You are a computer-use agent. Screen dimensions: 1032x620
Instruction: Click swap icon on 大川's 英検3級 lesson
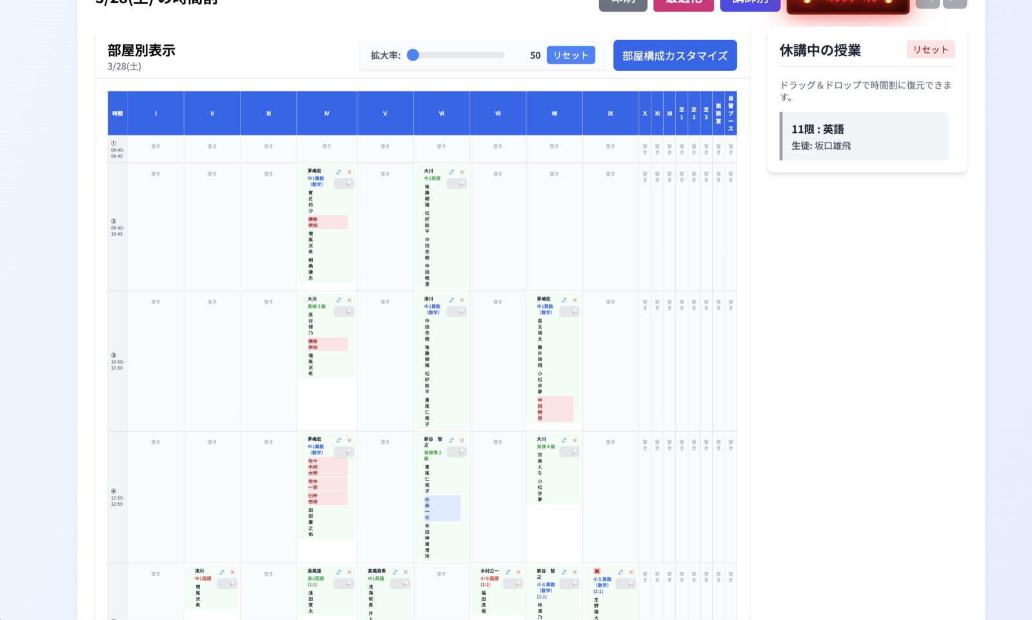point(340,300)
